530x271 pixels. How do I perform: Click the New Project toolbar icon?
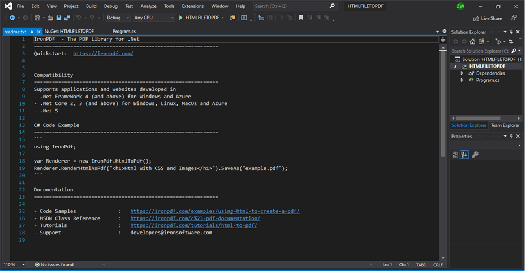[37, 18]
